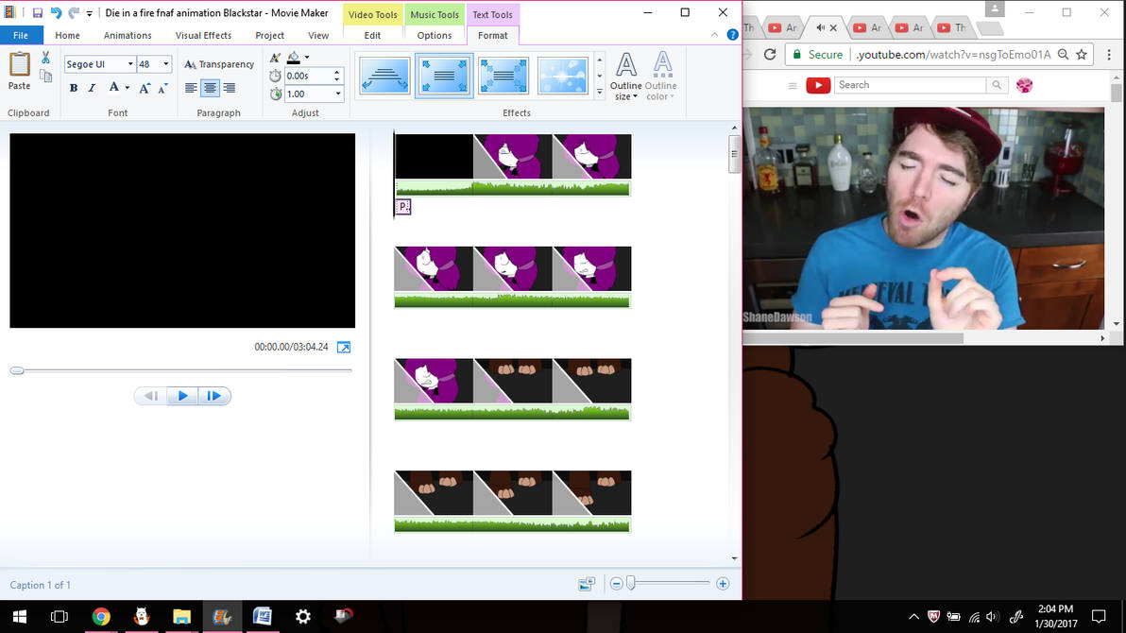Select the Scroll text effect thumbnail
Image resolution: width=1126 pixels, height=633 pixels.
click(x=384, y=76)
